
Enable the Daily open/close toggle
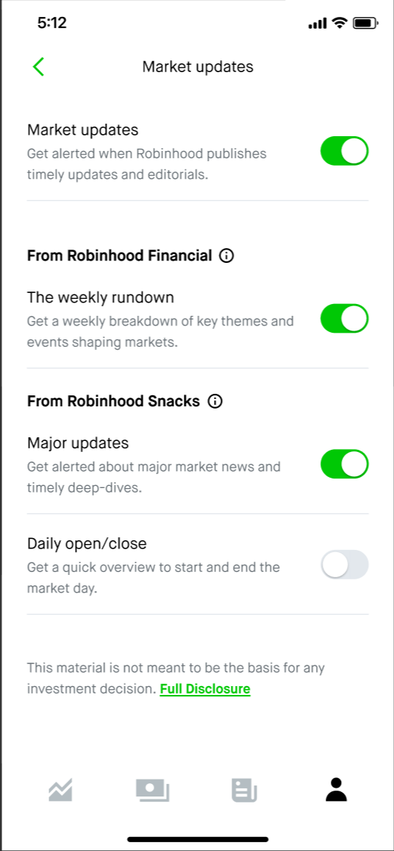pos(345,565)
